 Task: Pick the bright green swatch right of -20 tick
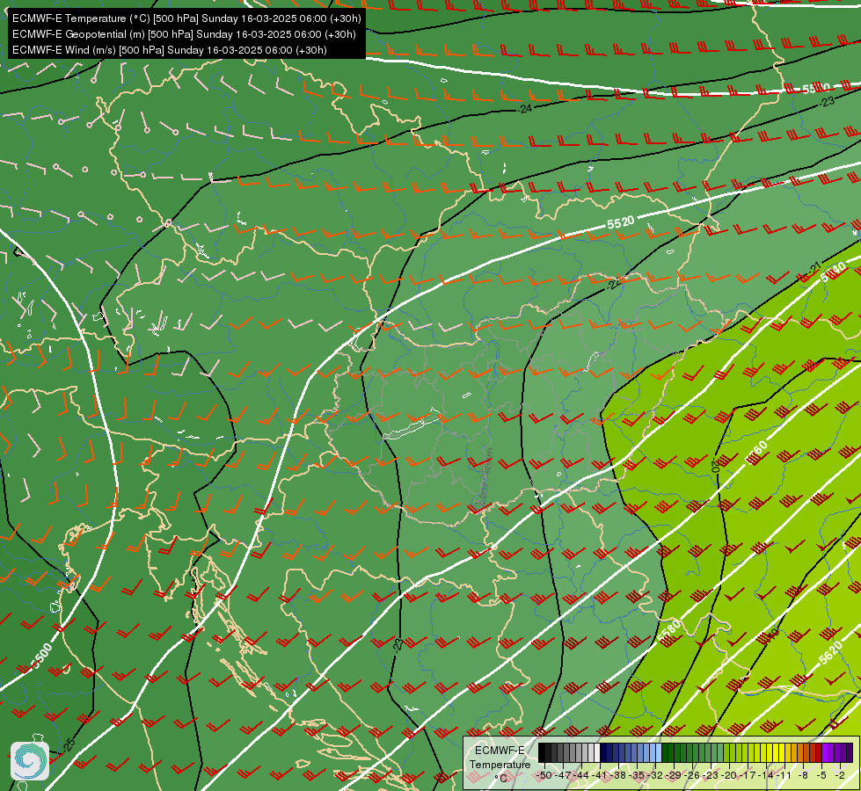(733, 752)
